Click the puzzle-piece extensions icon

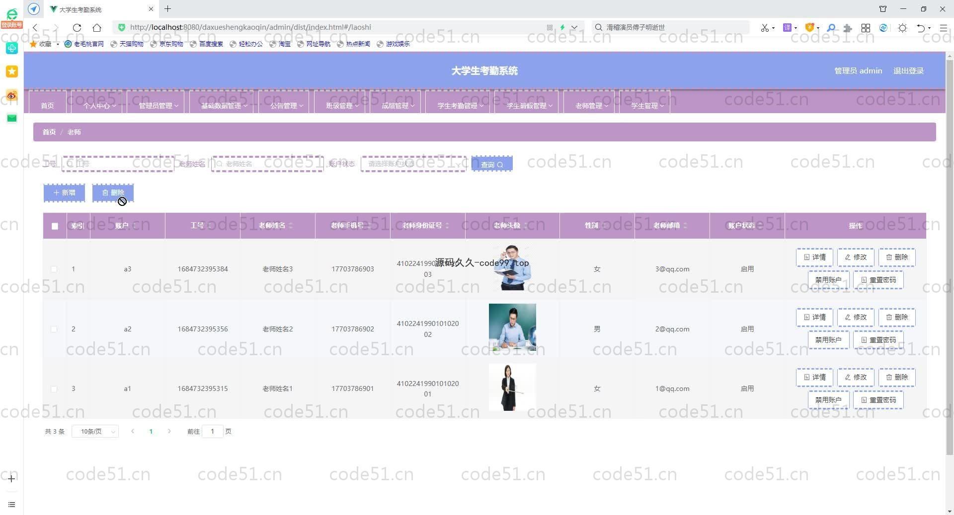click(848, 28)
